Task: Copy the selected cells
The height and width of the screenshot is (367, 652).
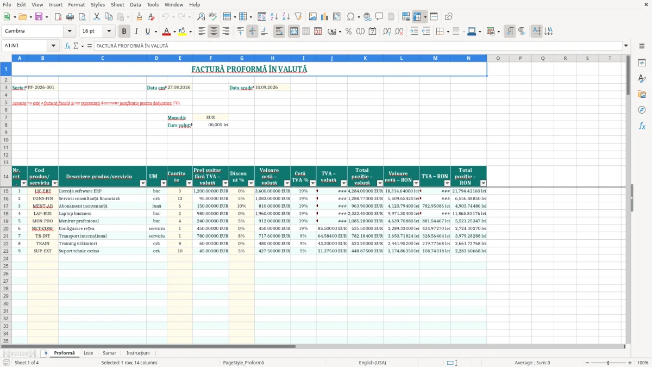Action: coord(108,17)
